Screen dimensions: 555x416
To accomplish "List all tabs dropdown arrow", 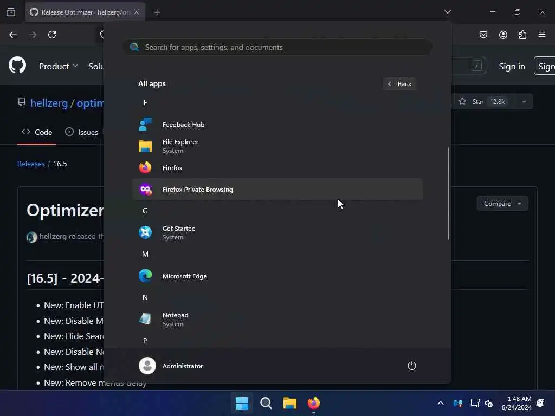I will [448, 12].
